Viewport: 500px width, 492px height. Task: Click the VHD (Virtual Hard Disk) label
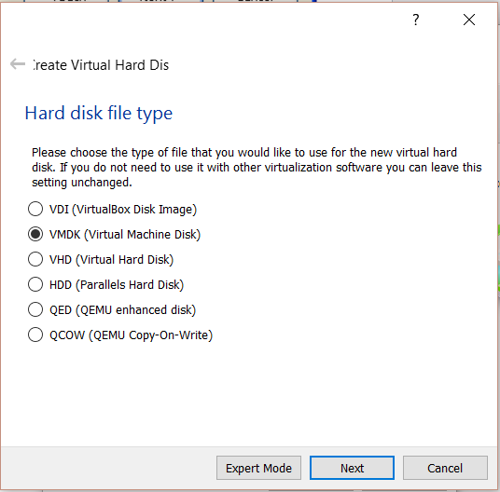coord(111,260)
